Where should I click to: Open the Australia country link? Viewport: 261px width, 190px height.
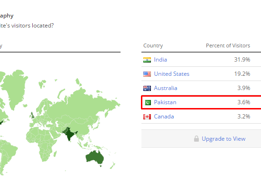pyautogui.click(x=166, y=88)
